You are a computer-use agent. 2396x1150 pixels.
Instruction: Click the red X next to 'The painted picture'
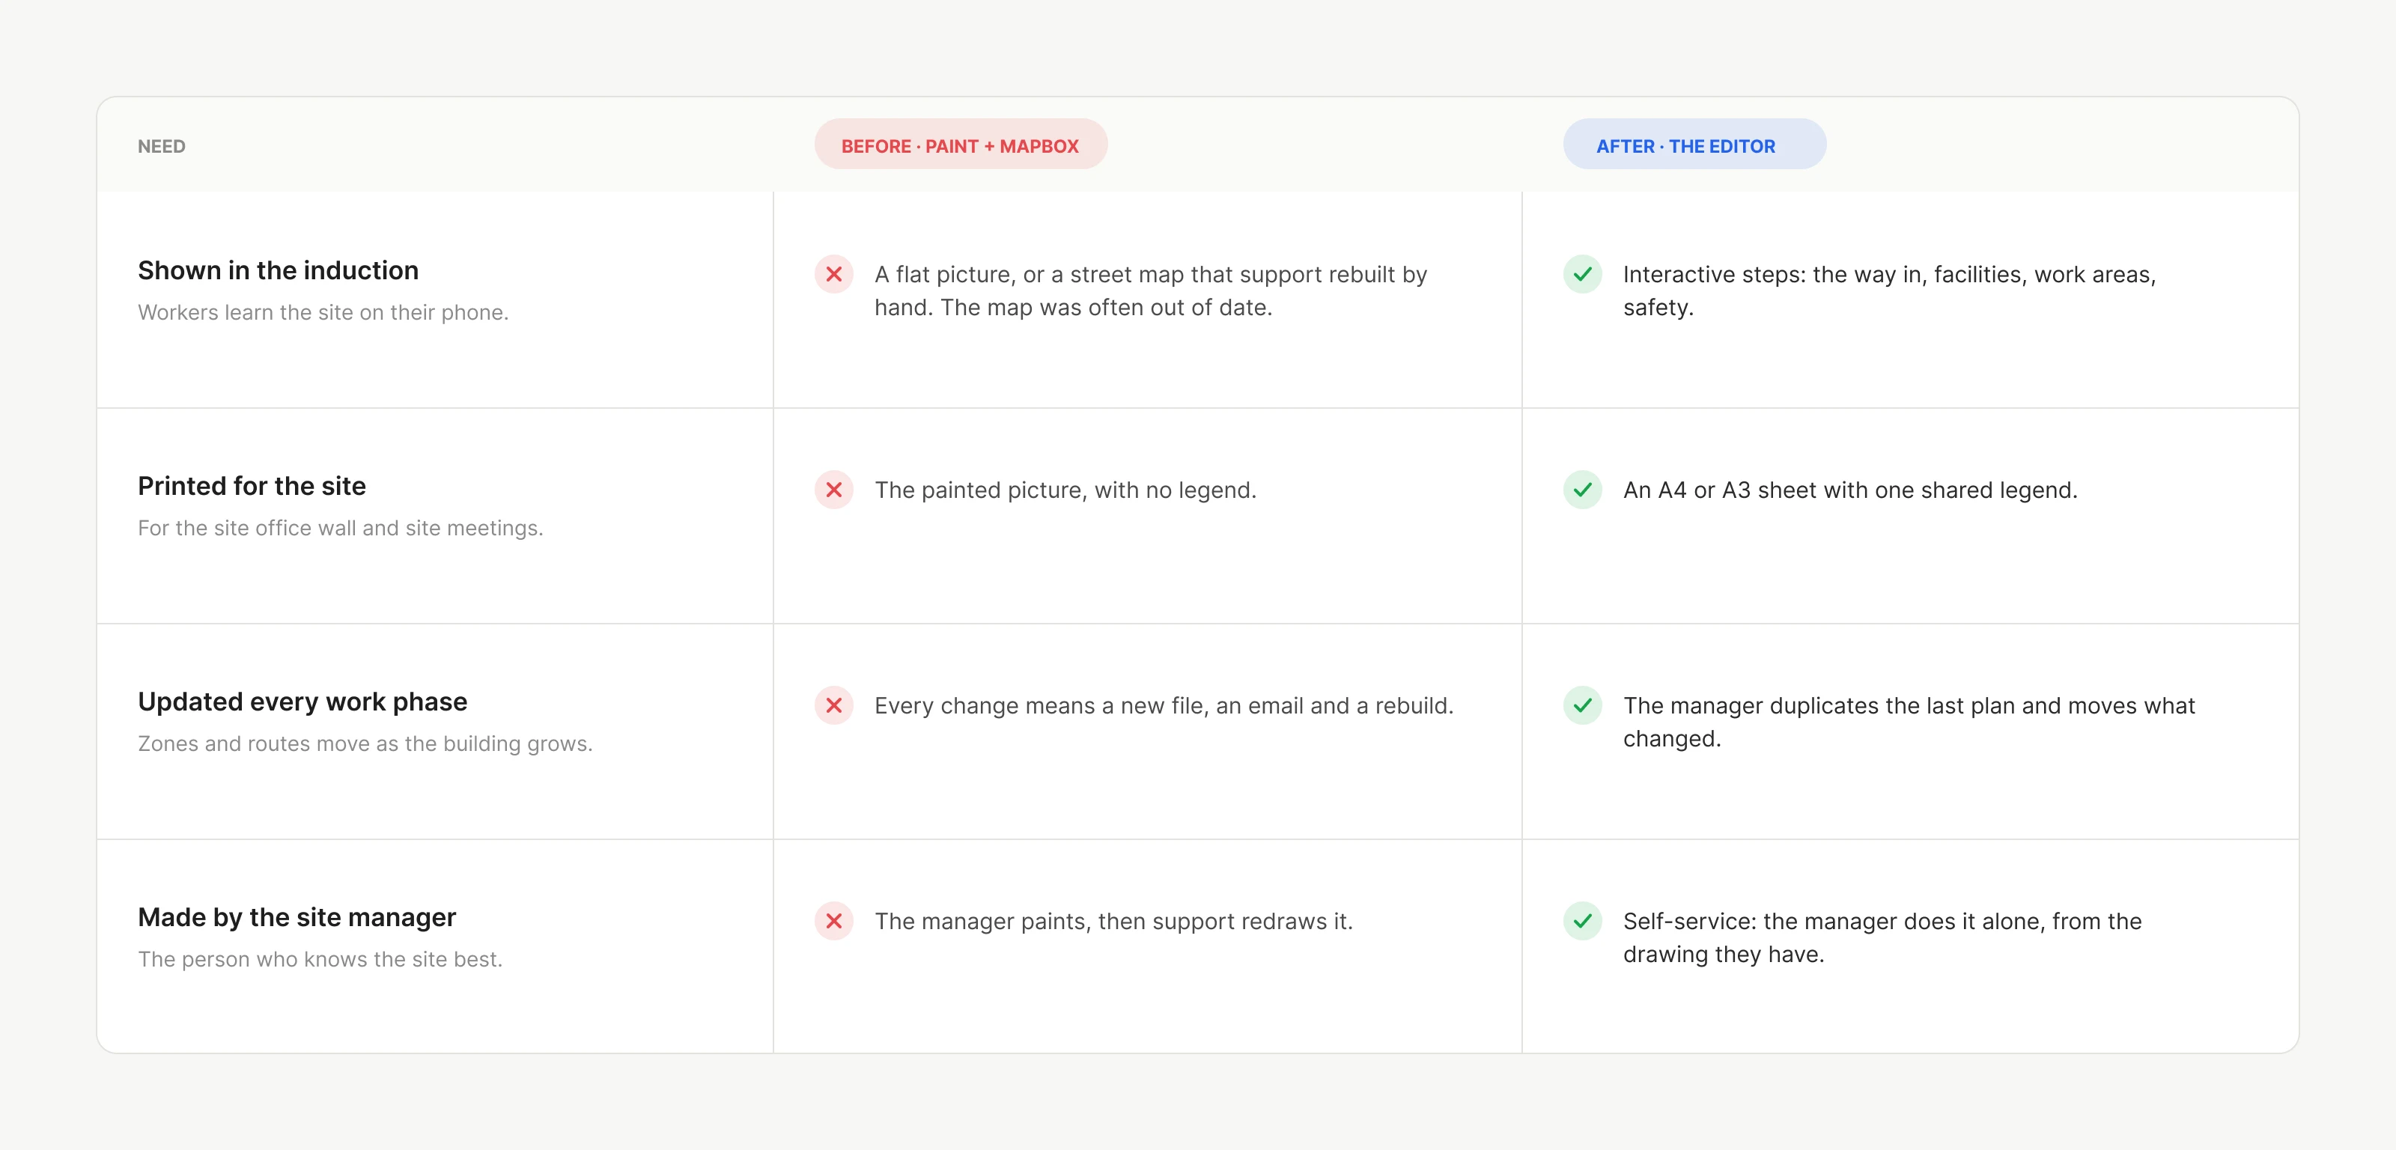pyautogui.click(x=833, y=490)
